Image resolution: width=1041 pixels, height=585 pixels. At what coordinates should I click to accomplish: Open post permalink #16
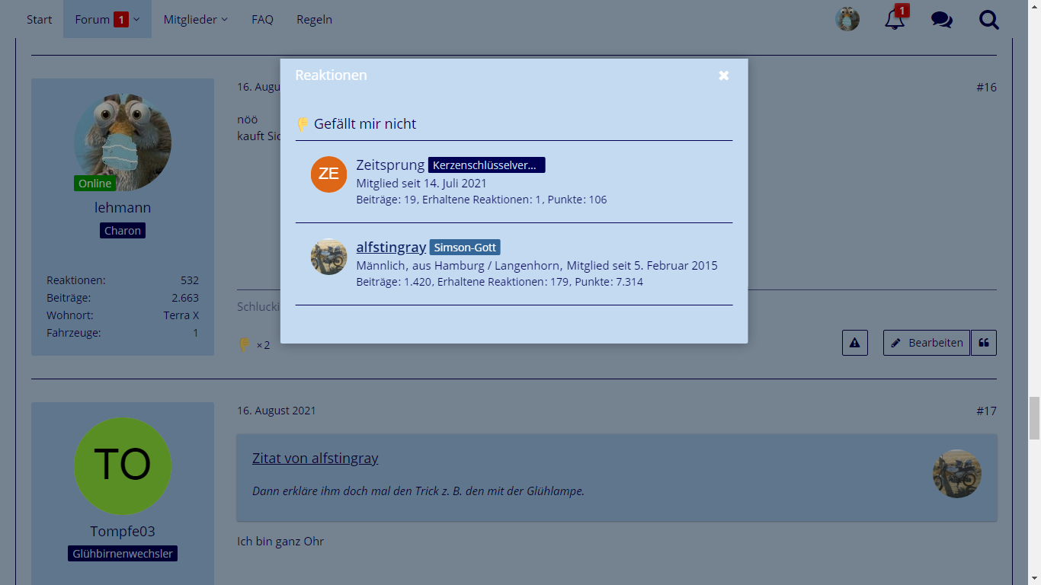point(986,87)
